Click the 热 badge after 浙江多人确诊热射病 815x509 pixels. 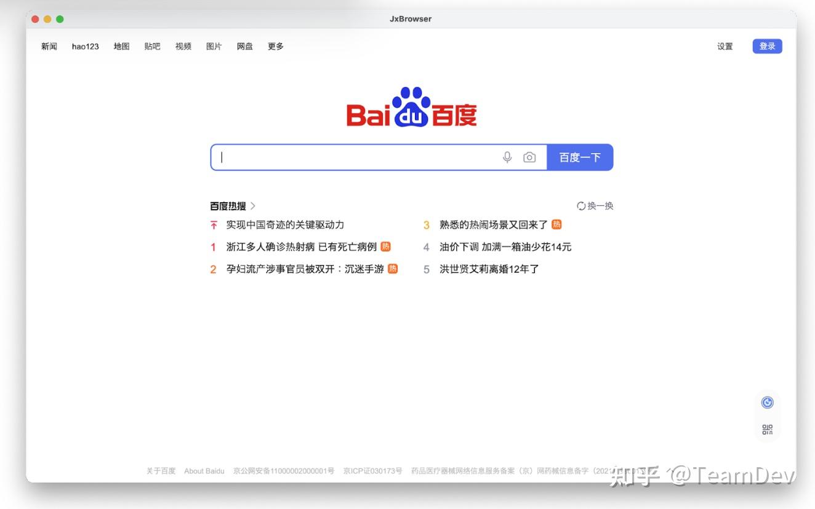(x=387, y=247)
